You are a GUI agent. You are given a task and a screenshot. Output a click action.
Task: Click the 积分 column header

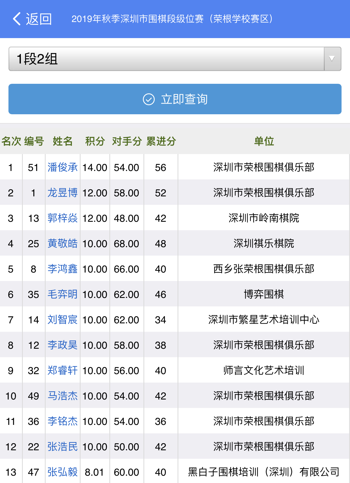(95, 141)
